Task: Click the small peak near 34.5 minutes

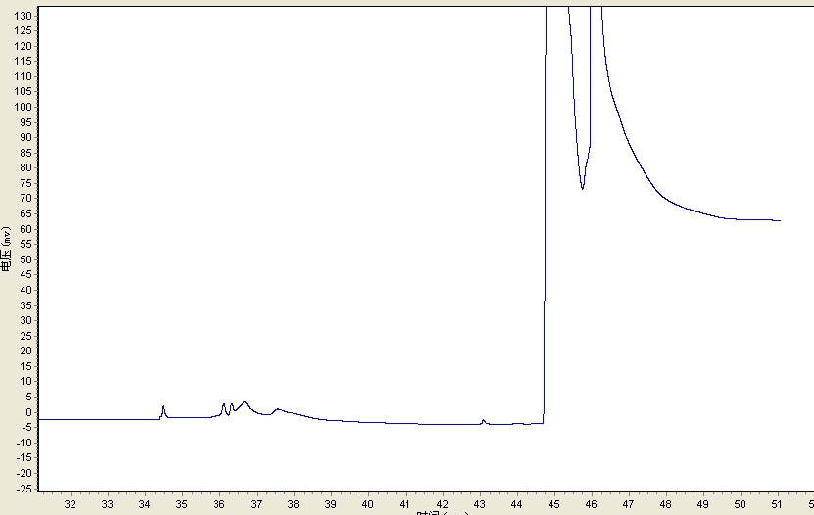Action: [x=163, y=407]
